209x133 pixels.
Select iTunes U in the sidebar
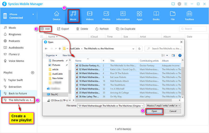14,54
